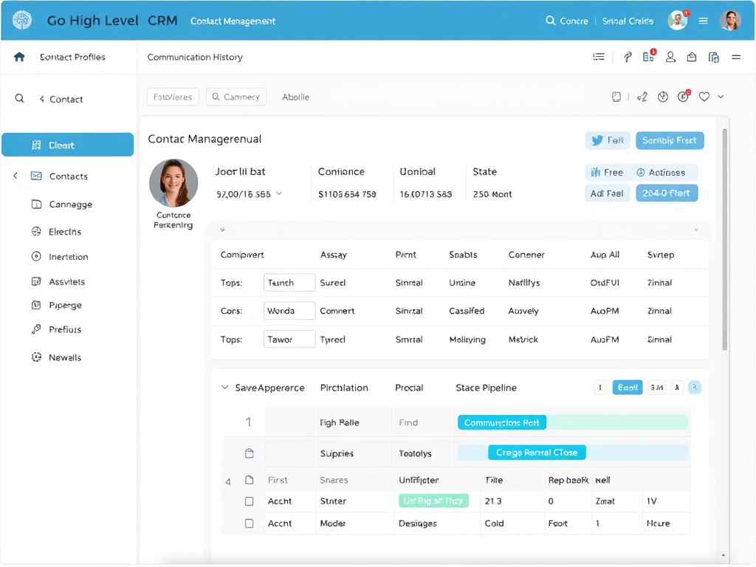Viewport: 756px width, 567px height.
Task: Click the clipboard icon in Supiries row
Action: [x=250, y=453]
